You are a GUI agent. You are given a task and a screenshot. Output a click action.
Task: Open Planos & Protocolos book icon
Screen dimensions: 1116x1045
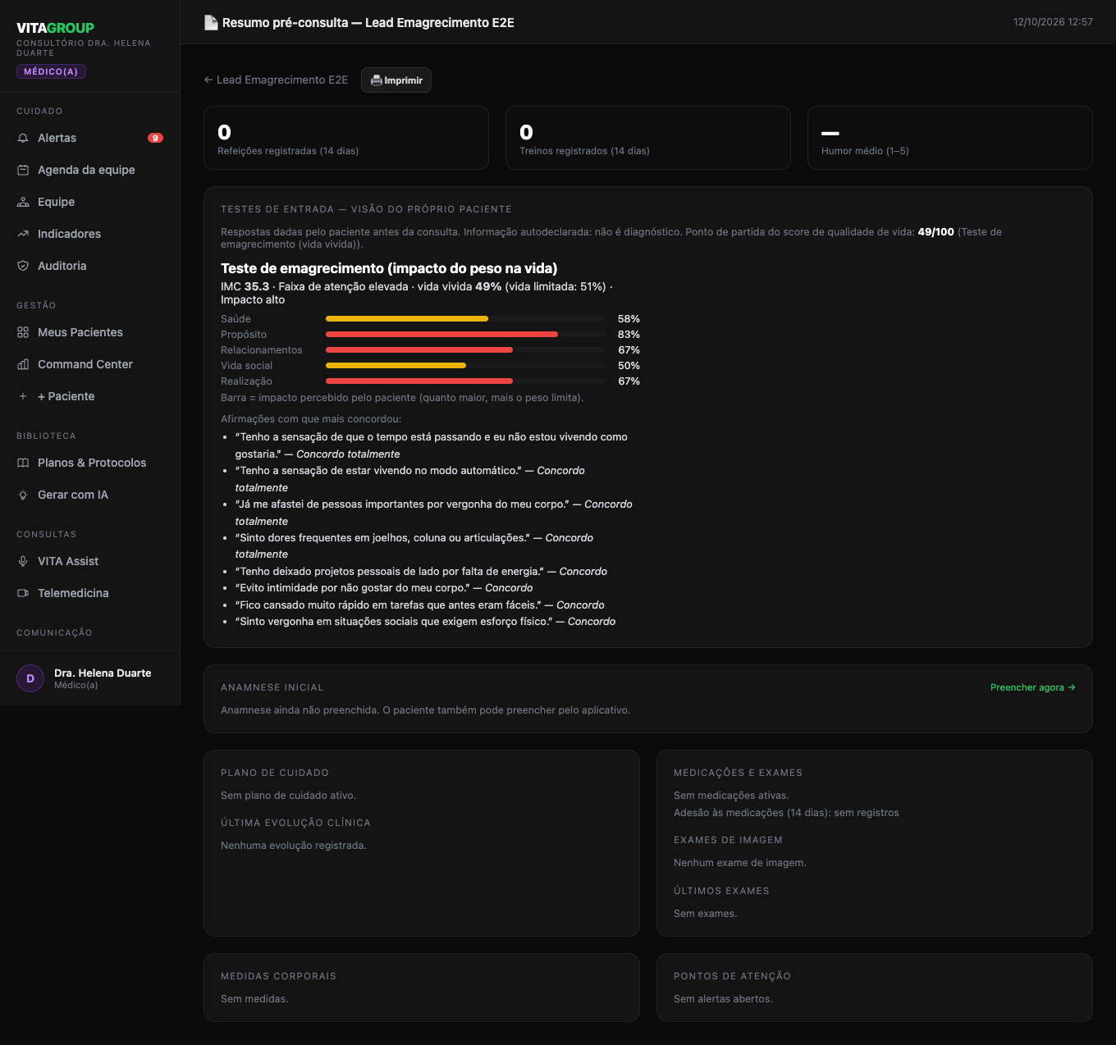click(23, 463)
